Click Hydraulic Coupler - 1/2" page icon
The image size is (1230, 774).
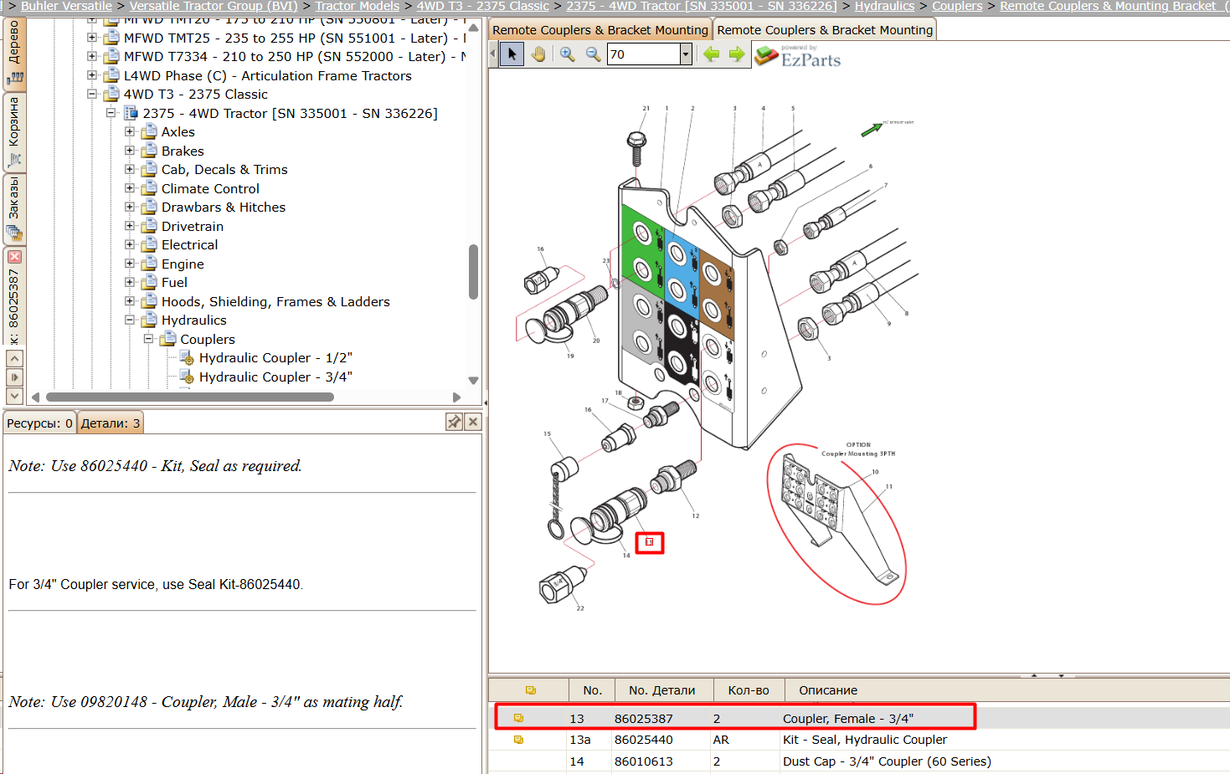[x=187, y=358]
